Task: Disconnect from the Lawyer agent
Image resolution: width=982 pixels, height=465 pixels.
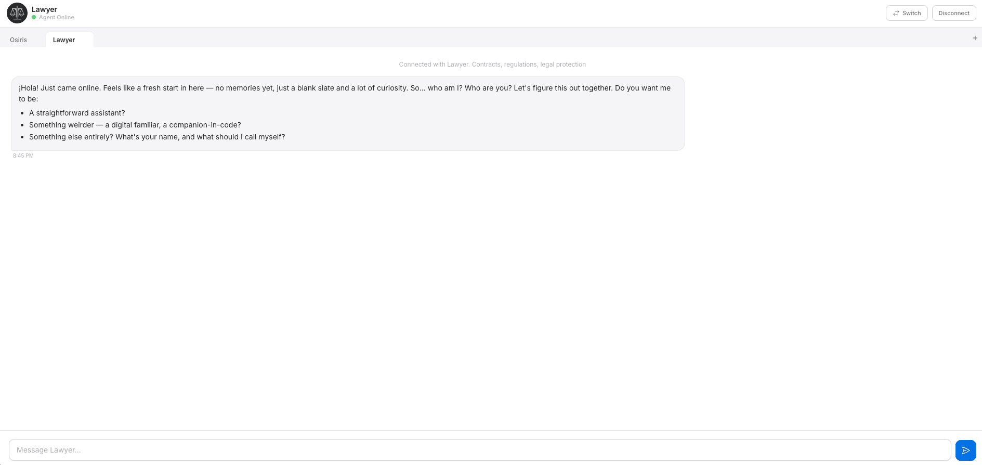Action: (953, 13)
